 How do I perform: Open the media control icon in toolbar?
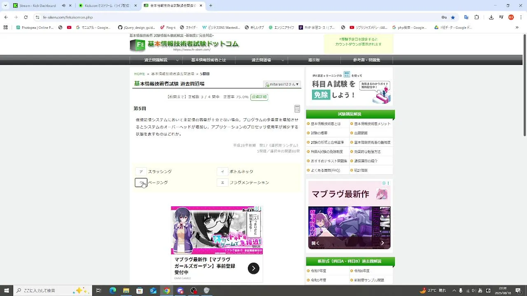click(x=501, y=17)
